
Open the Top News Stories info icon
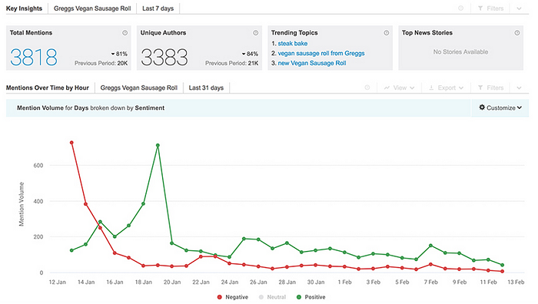click(517, 33)
